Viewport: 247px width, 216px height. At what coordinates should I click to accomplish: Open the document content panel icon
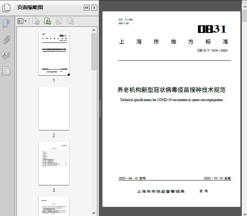tap(6, 71)
